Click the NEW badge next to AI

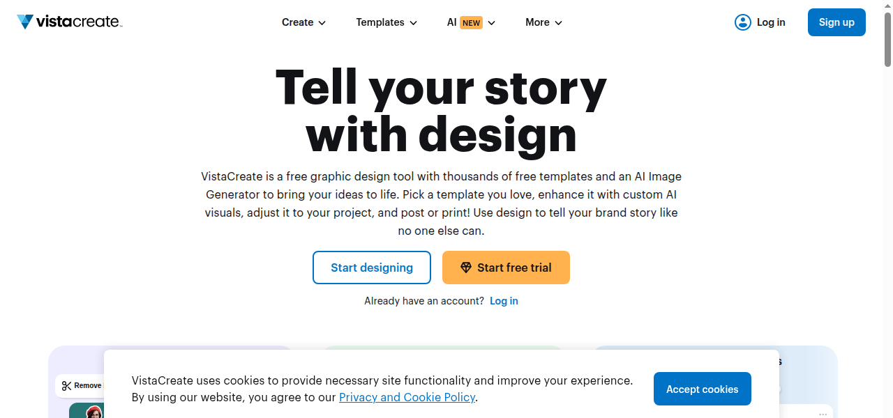472,23
